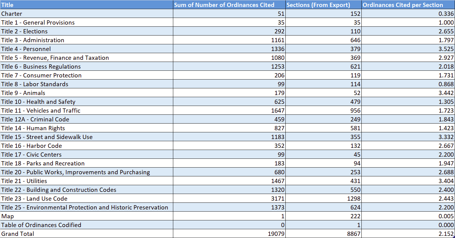The width and height of the screenshot is (455, 238).
Task: Select Land Use Code ordinances value 3171
Action: pos(229,199)
